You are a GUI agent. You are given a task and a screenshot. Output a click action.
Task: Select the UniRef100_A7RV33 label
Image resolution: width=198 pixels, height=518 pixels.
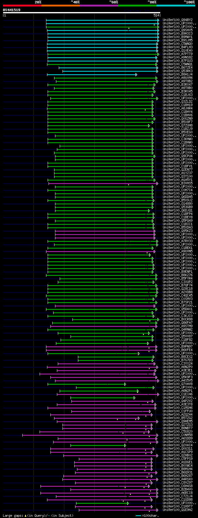pos(178,241)
